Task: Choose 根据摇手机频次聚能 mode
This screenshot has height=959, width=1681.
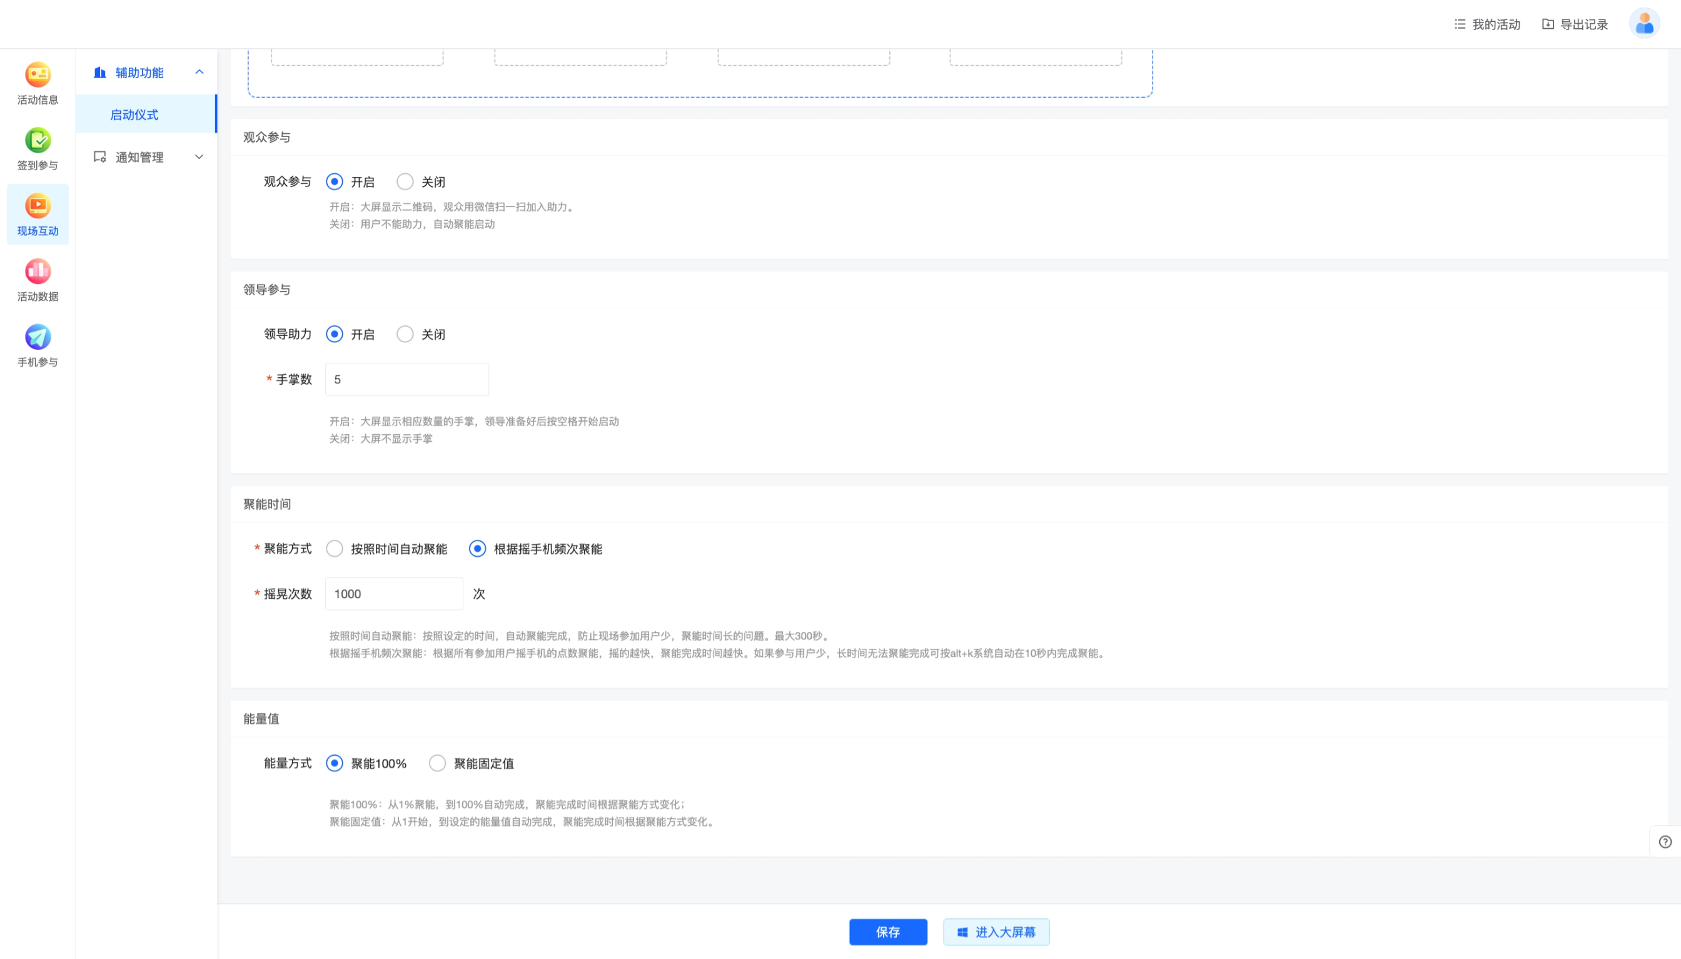Action: 477,549
